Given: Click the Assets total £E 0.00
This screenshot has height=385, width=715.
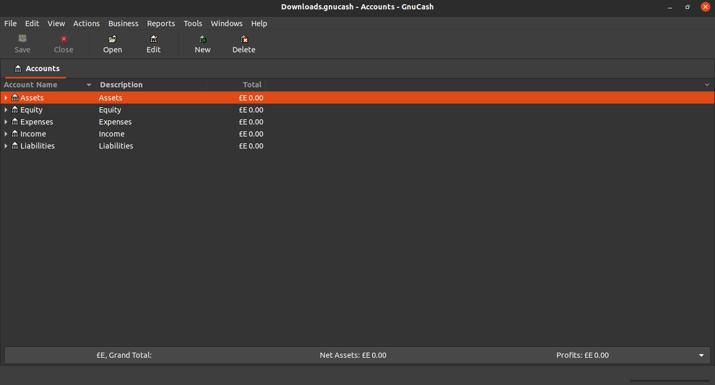Looking at the screenshot, I should [251, 98].
